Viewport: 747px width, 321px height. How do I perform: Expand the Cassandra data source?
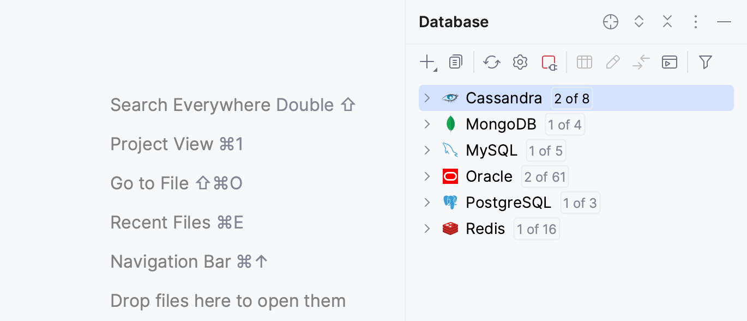pyautogui.click(x=427, y=98)
